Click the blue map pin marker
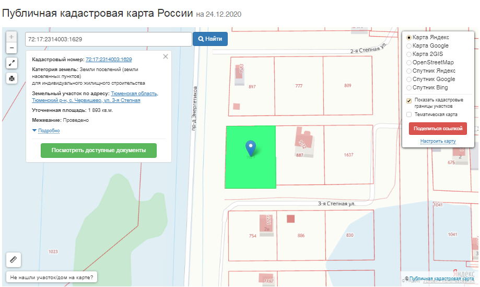The height and width of the screenshot is (287, 480). coord(251,148)
